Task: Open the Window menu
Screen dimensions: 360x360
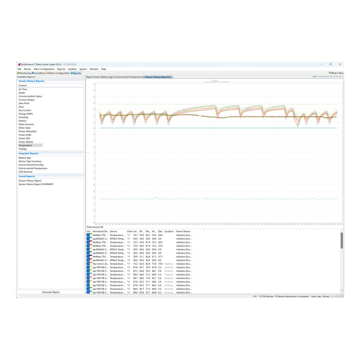Action: [94, 69]
